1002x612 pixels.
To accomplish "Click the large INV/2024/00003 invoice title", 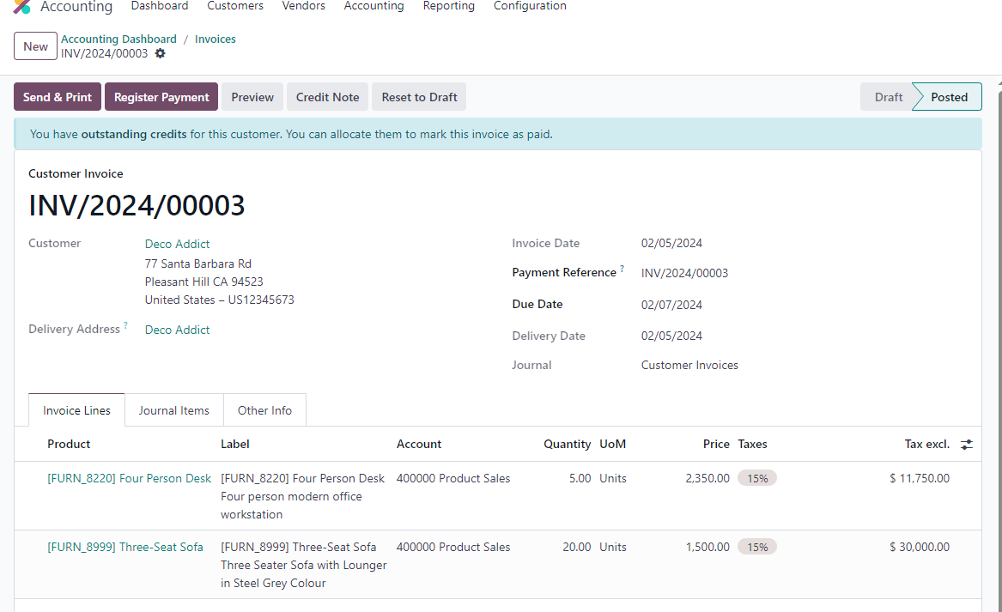I will pos(137,206).
